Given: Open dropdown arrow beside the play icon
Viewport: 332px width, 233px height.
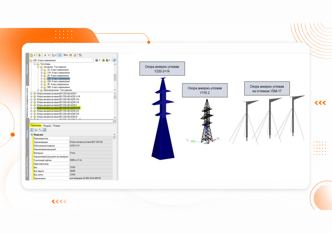Looking at the screenshot, I should coord(48,55).
